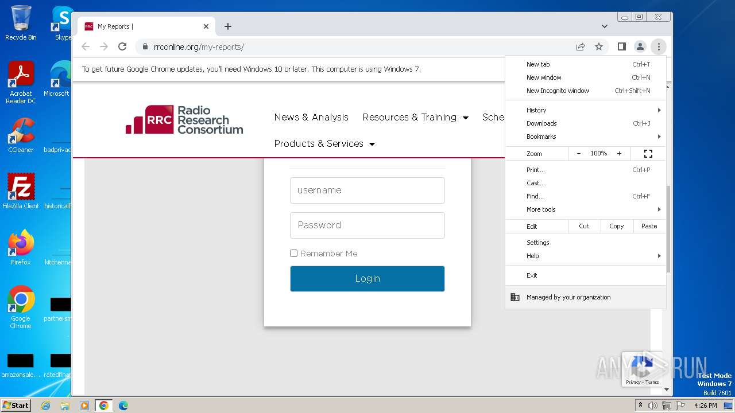This screenshot has width=735, height=413.
Task: Open a new tab with the plus icon
Action: [228, 26]
